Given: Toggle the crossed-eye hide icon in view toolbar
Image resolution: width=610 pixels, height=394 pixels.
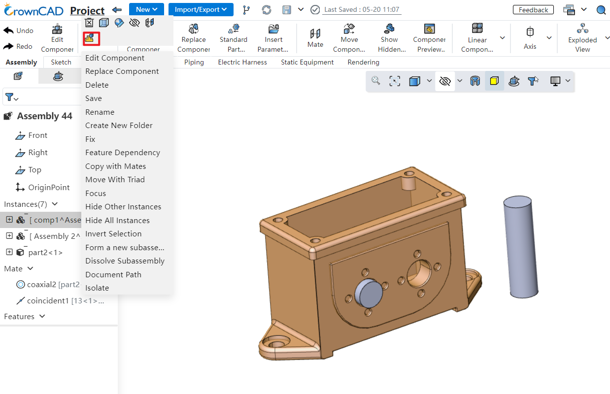Looking at the screenshot, I should click(x=445, y=81).
